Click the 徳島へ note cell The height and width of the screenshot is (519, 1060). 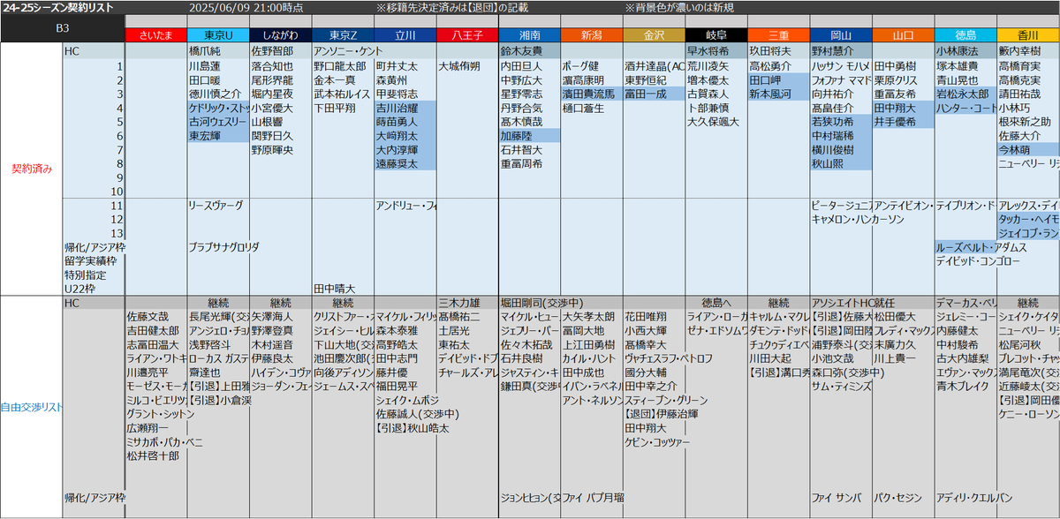point(715,303)
